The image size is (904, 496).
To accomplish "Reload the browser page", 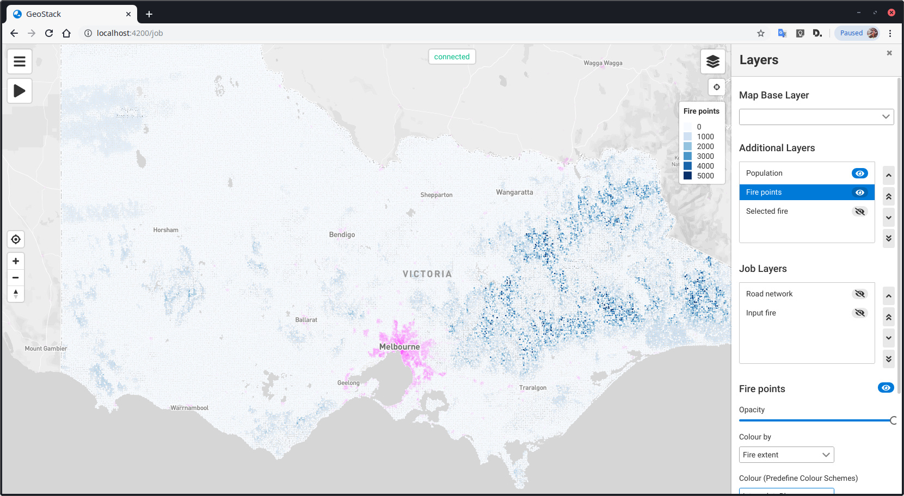I will pos(49,33).
